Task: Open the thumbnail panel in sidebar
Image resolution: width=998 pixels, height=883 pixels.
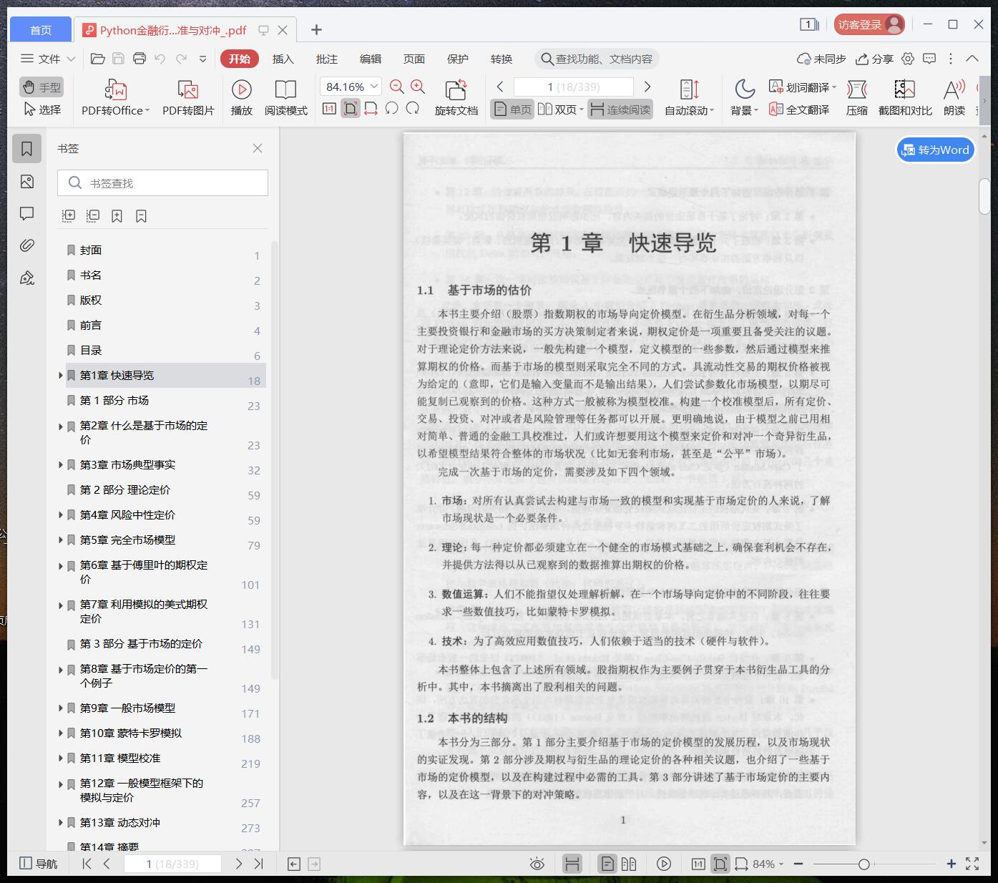Action: (27, 182)
